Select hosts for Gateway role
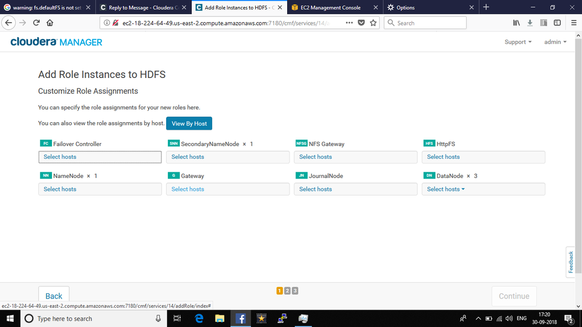 tap(228, 189)
